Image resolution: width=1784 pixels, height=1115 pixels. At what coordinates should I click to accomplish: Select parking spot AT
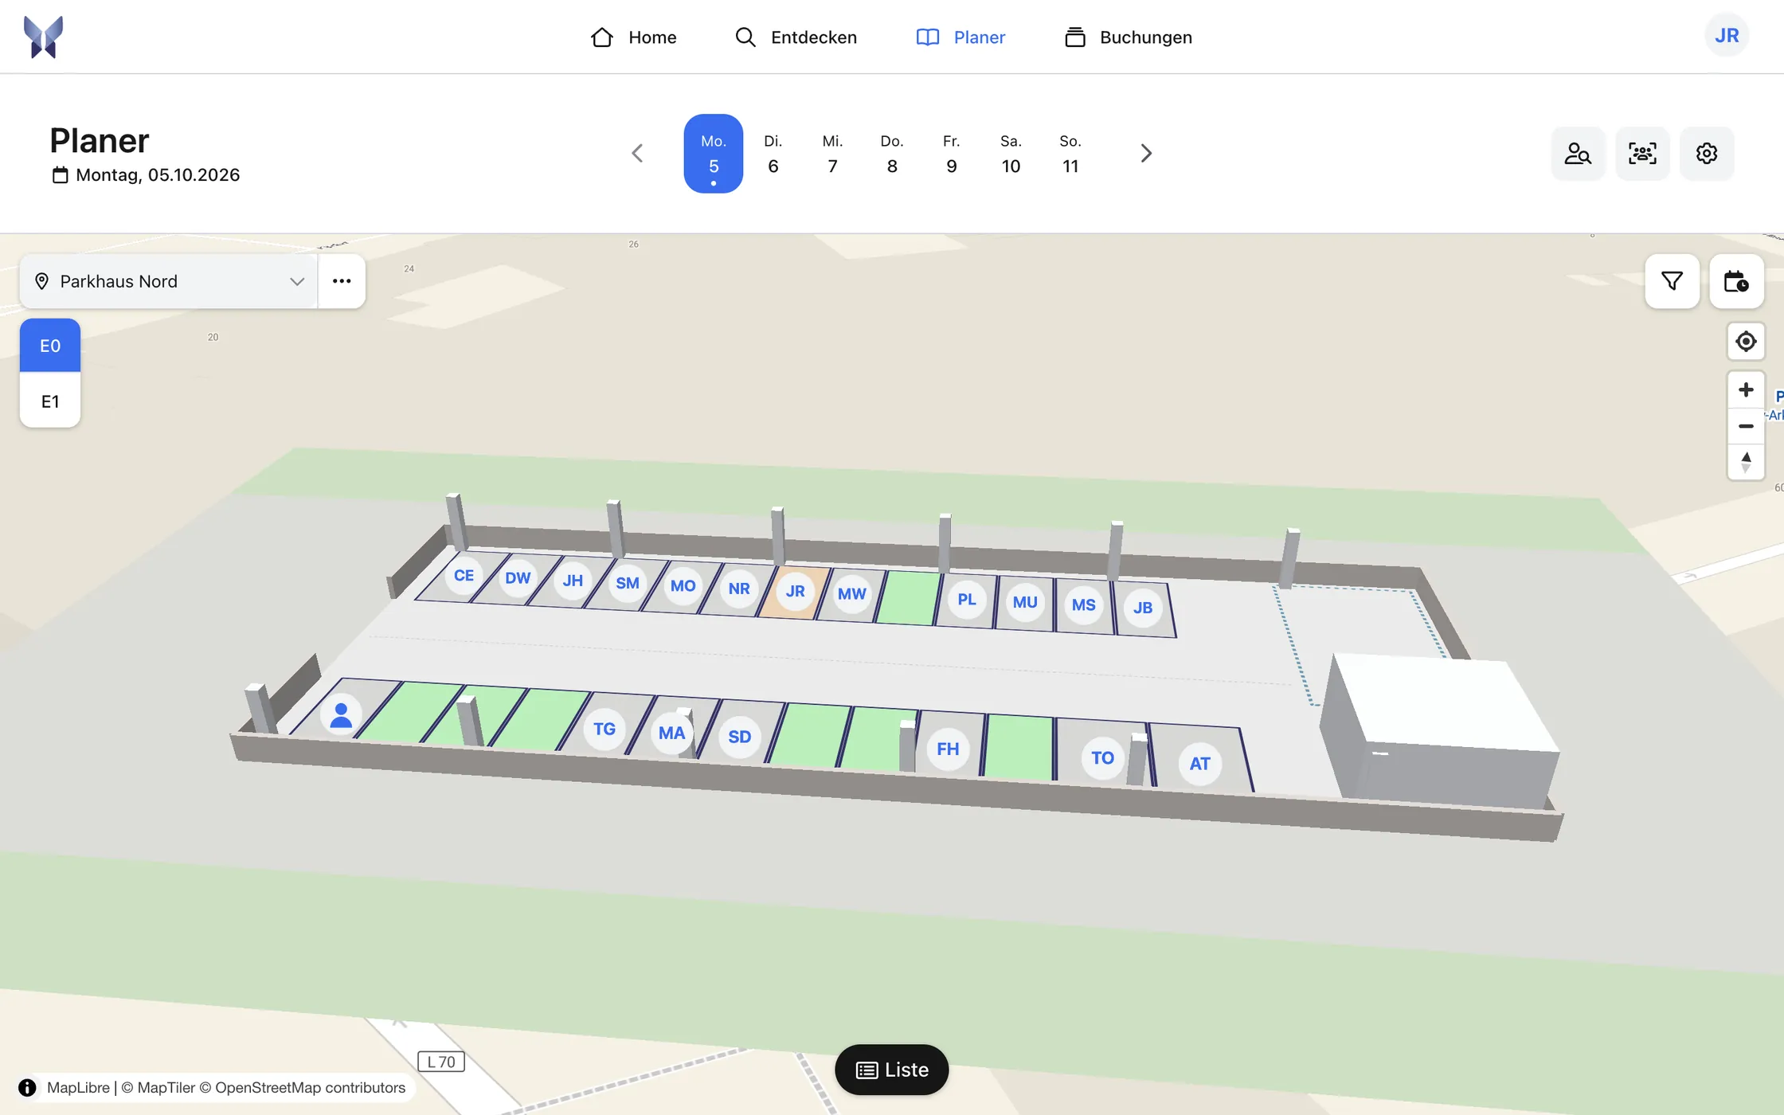click(1199, 763)
